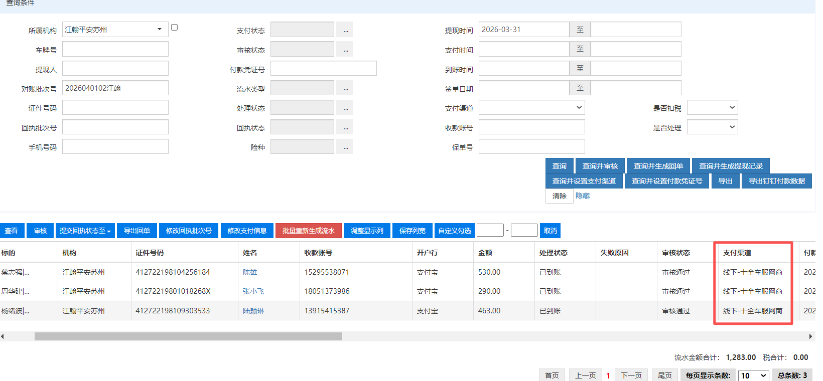Open the 是否扣税 dropdown
Image resolution: width=823 pixels, height=381 pixels.
click(712, 108)
